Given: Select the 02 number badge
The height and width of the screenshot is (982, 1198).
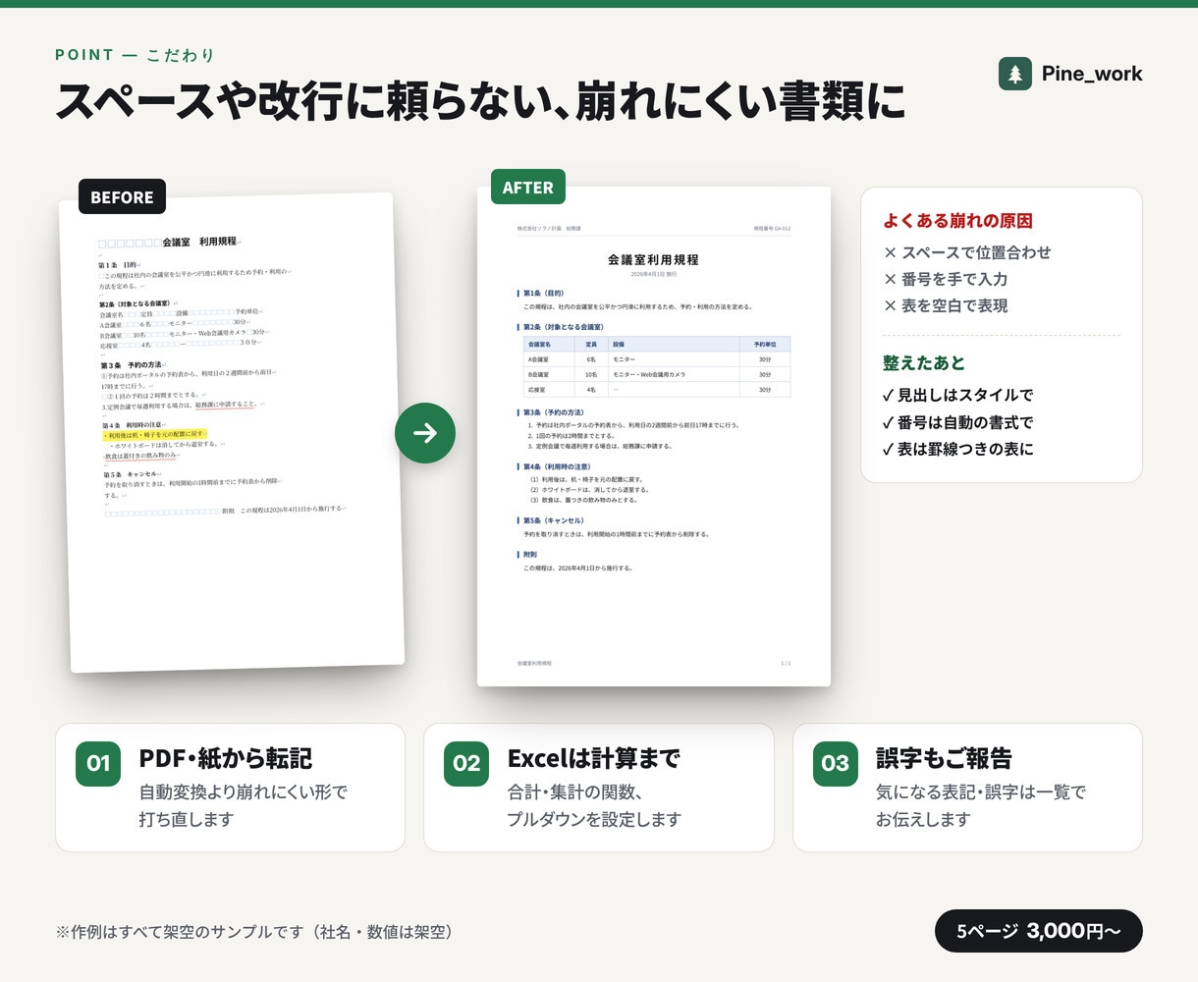Looking at the screenshot, I should click(x=466, y=764).
